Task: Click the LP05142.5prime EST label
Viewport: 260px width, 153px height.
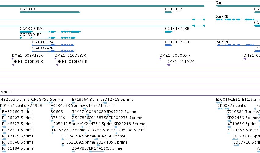Action: 67,124
